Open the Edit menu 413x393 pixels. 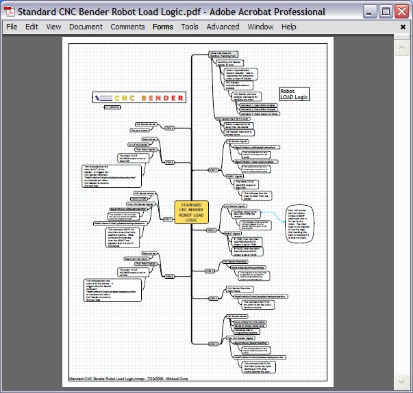coord(32,27)
